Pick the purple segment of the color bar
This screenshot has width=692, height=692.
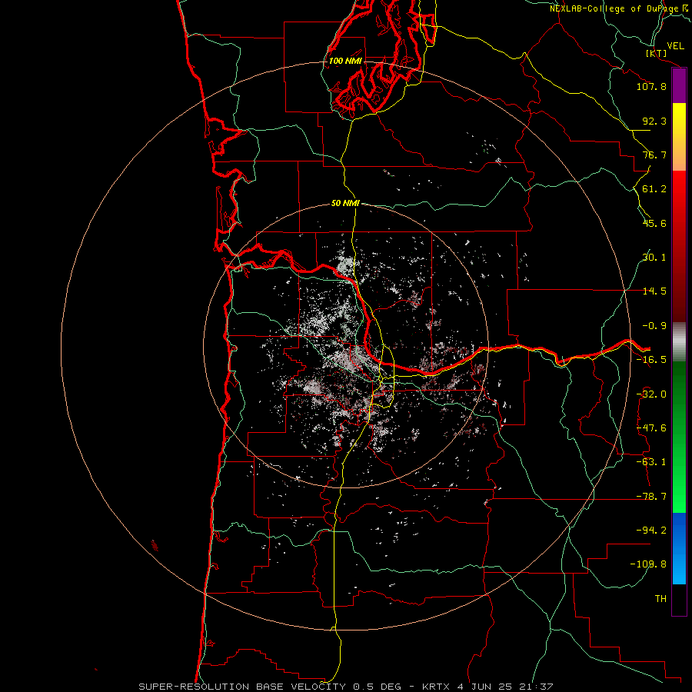(679, 86)
